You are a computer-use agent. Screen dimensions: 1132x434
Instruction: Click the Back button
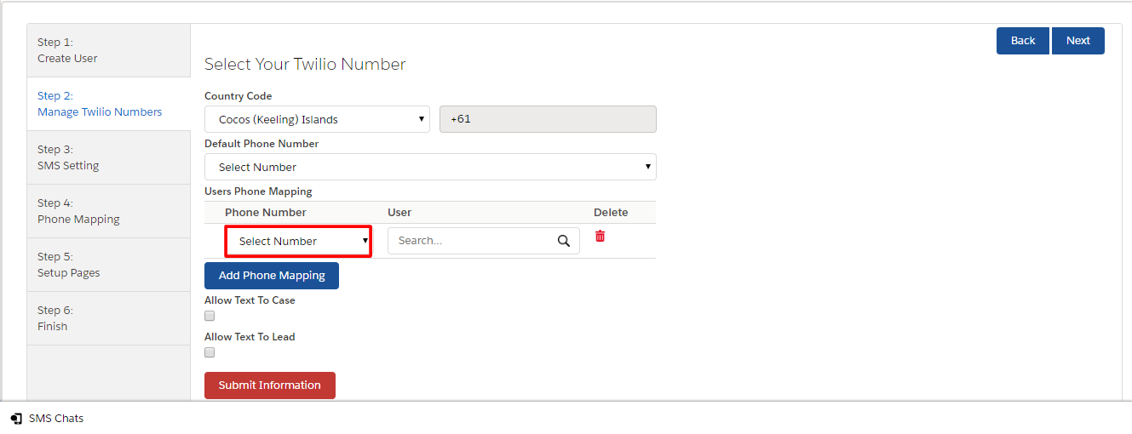[1023, 41]
